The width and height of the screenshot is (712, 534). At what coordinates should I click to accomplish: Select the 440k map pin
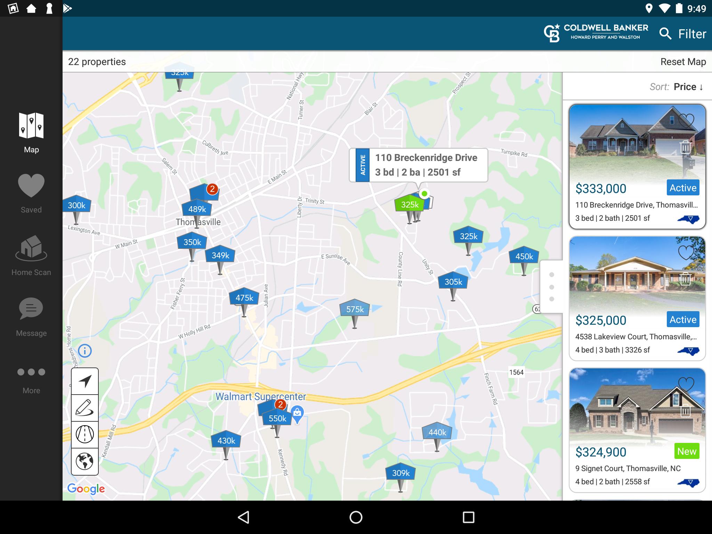point(437,432)
